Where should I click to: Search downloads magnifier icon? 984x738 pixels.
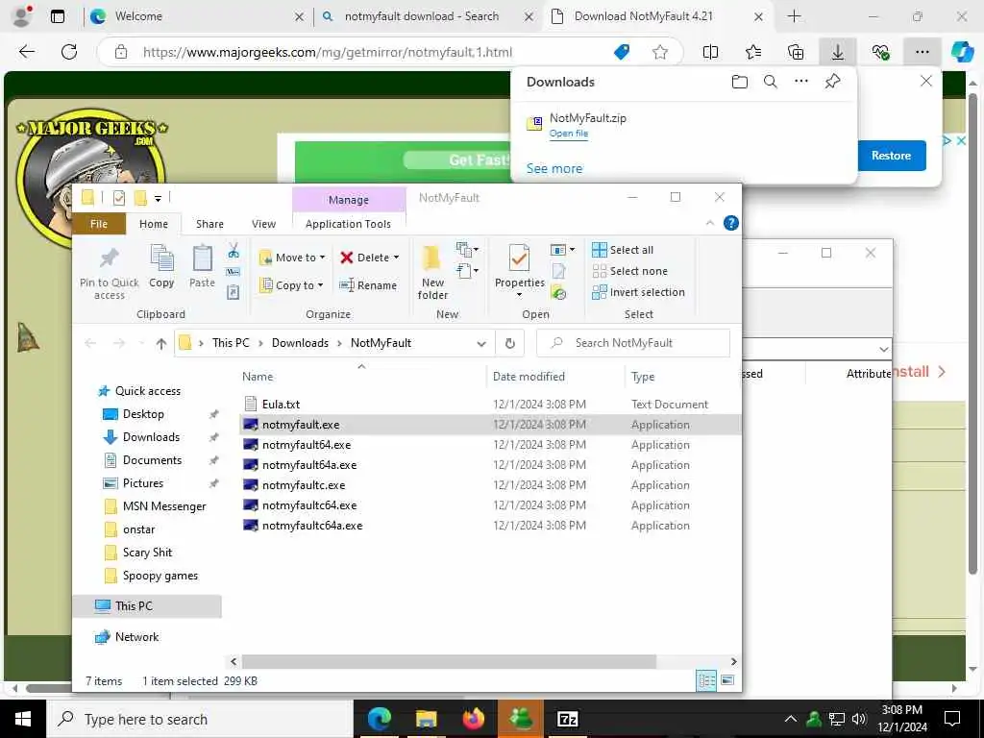coord(771,82)
